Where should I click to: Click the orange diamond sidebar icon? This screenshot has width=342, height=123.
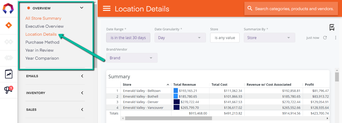click(x=9, y=26)
